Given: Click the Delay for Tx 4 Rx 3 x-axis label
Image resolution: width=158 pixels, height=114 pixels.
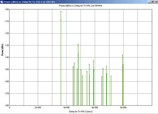Looking at the screenshot, I should (x=81, y=111).
